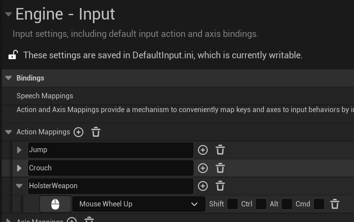Delete the Jump action mapping
Viewport: 354px width, 222px height.
click(220, 150)
